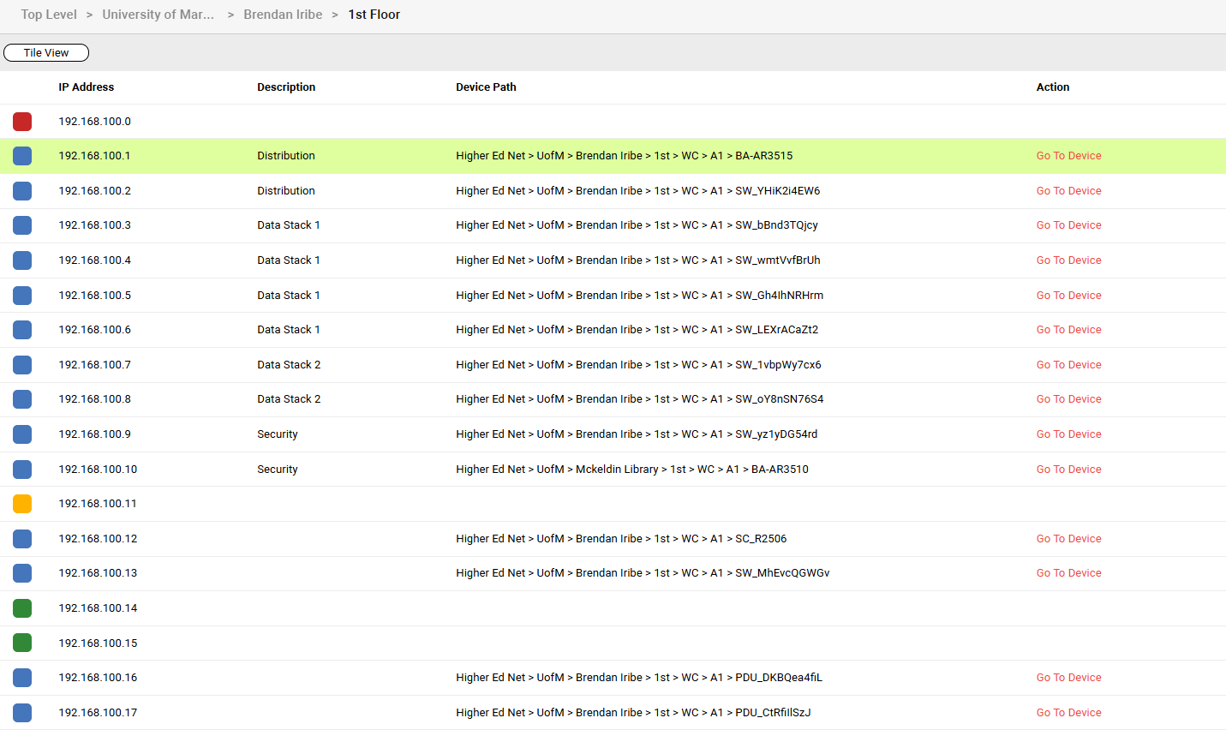Go to device SC_R2506
Screen dimensions: 1226x730
click(1068, 539)
